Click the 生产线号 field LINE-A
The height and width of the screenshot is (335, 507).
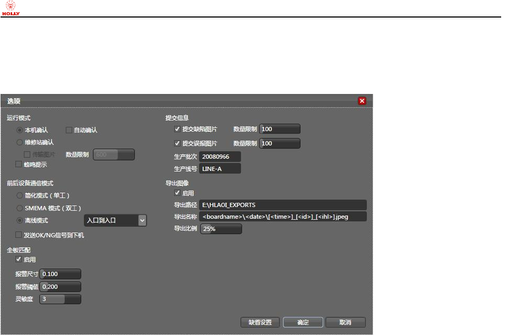pos(220,168)
